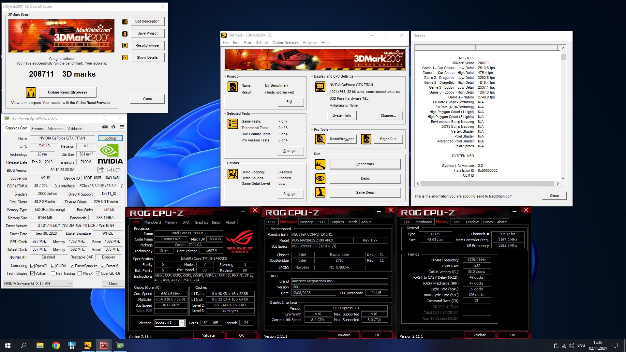Click the Show Details magnifier icon
Viewport: 626px width, 352px height.
click(125, 58)
